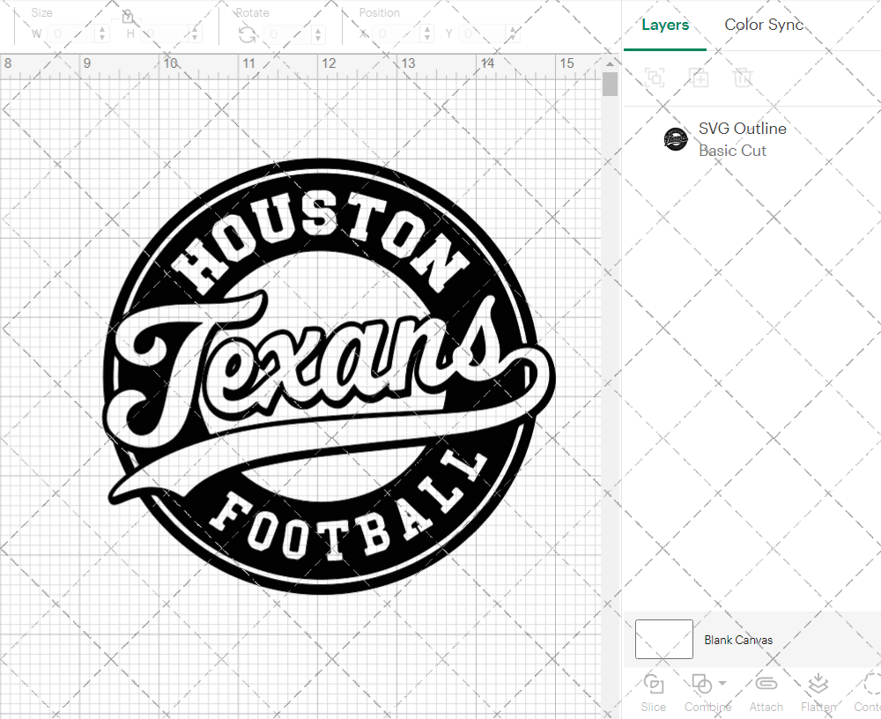Click the Rotate icon in the toolbar
Screen dimensions: 881x719
246,33
